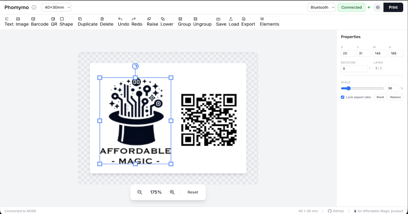This screenshot has height=214, width=408.
Task: Add a Shape element
Action: (x=66, y=22)
